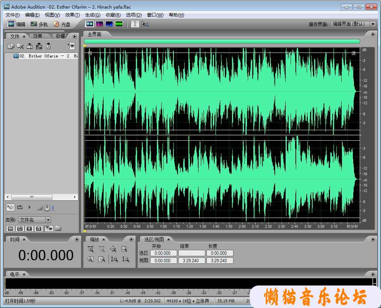Screen dimensions: 381x308
Task: Toggle show video files filter button
Action: 29,228
